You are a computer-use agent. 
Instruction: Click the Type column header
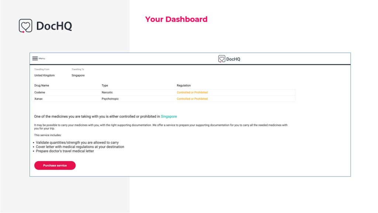click(105, 85)
